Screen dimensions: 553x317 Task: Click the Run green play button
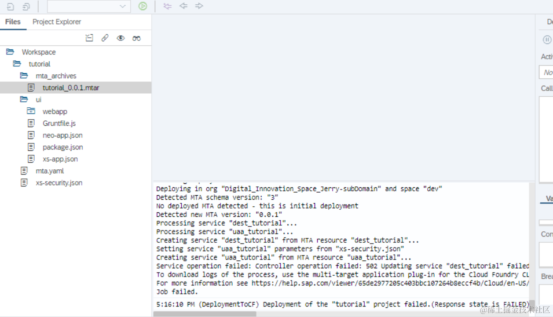(143, 6)
